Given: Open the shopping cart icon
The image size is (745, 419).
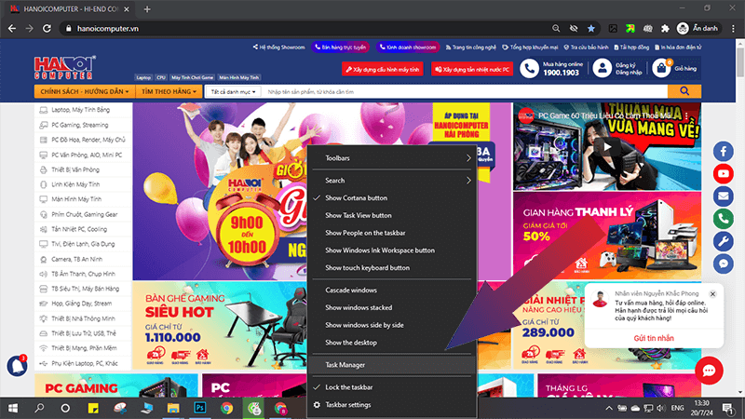Looking at the screenshot, I should pos(661,68).
